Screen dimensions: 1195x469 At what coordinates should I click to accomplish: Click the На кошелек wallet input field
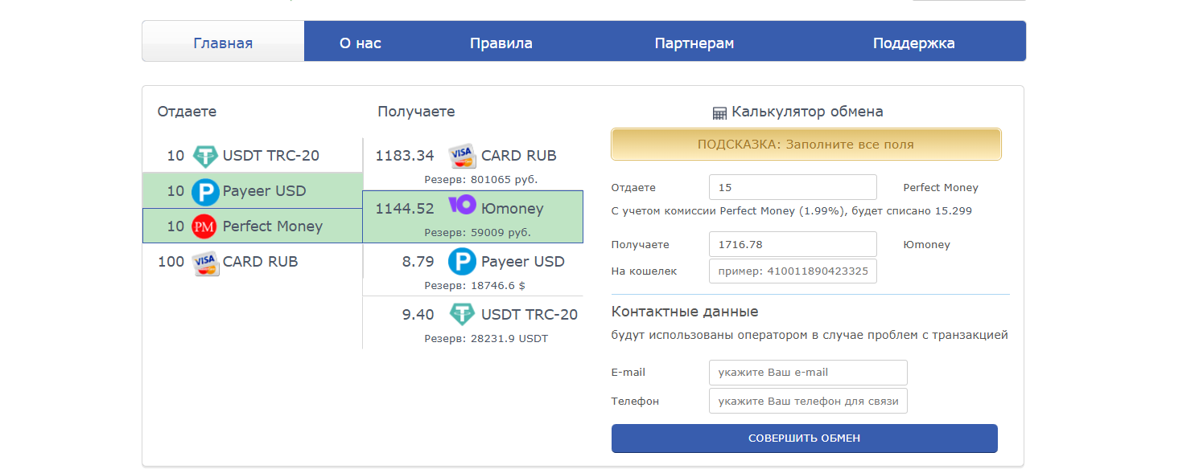click(x=792, y=271)
